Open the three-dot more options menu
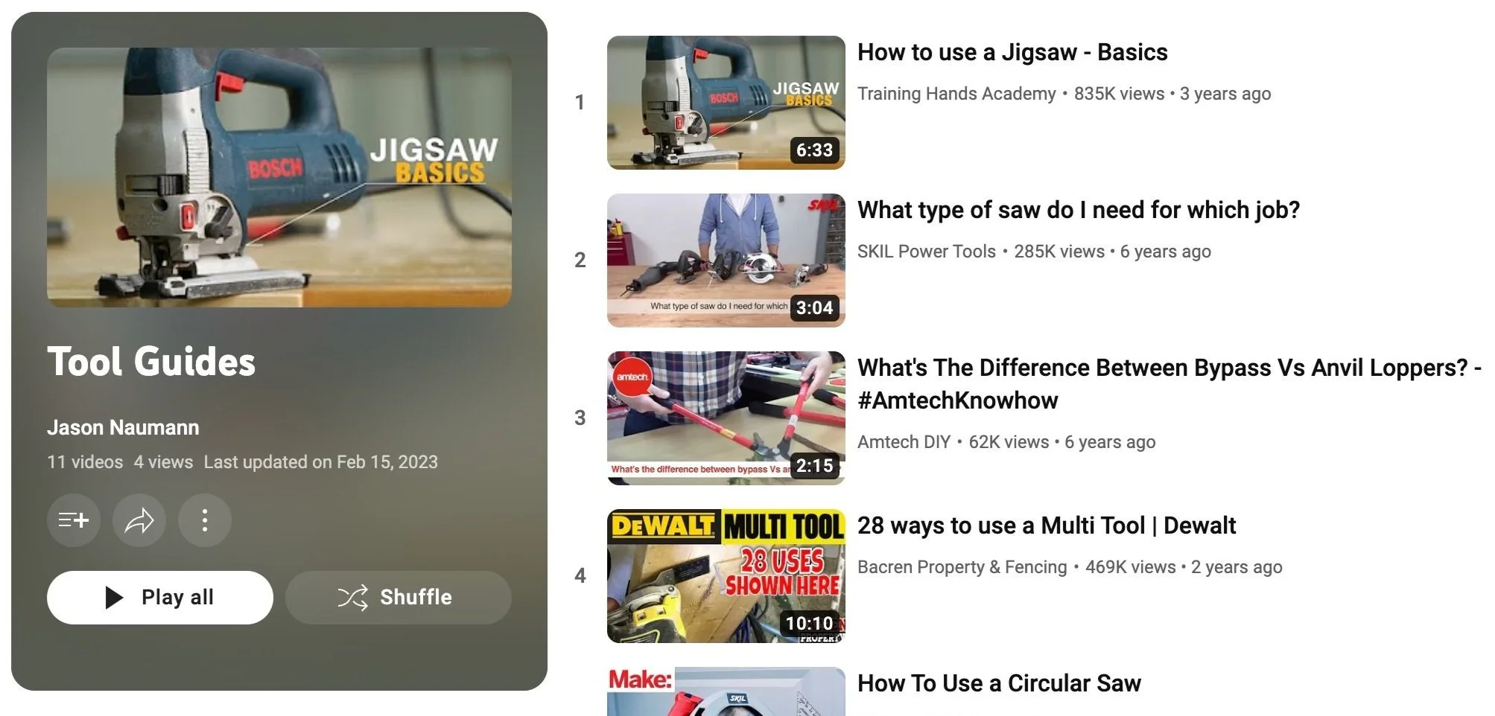Image resolution: width=1495 pixels, height=716 pixels. (x=205, y=520)
